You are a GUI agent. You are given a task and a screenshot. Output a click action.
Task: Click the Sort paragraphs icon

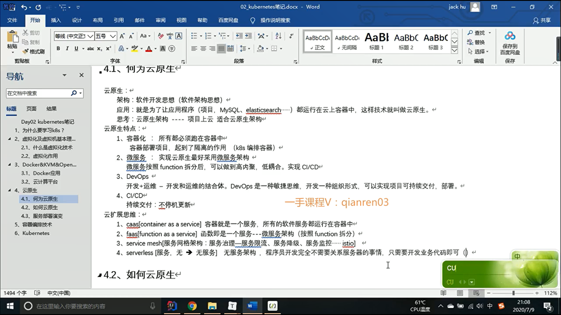click(x=278, y=36)
